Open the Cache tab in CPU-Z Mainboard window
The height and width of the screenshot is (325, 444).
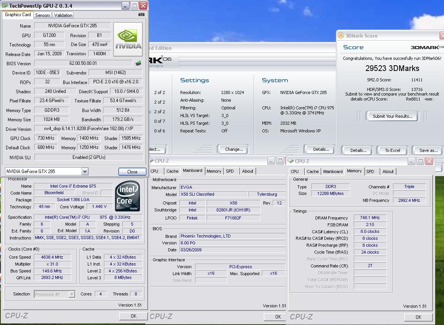pos(172,171)
